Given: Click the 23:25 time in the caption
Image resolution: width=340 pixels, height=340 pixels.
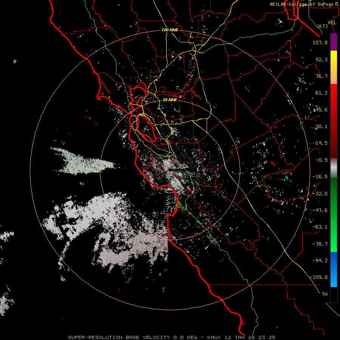Looking at the screenshot, I should (x=267, y=337).
